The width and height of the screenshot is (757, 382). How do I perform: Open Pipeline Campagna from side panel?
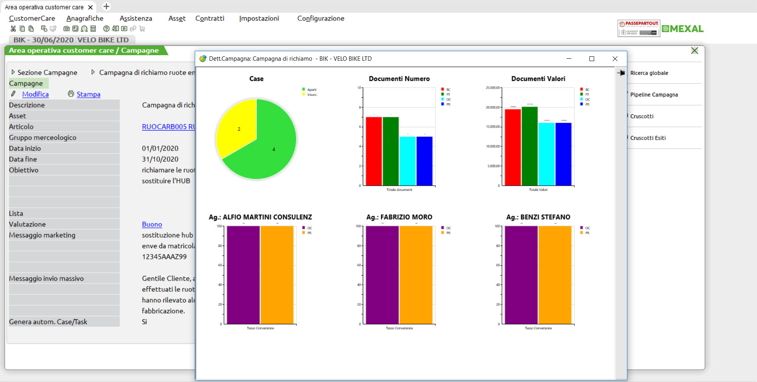[x=654, y=95]
